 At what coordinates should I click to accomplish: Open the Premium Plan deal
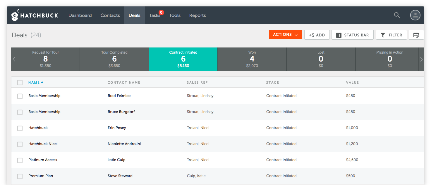41,176
